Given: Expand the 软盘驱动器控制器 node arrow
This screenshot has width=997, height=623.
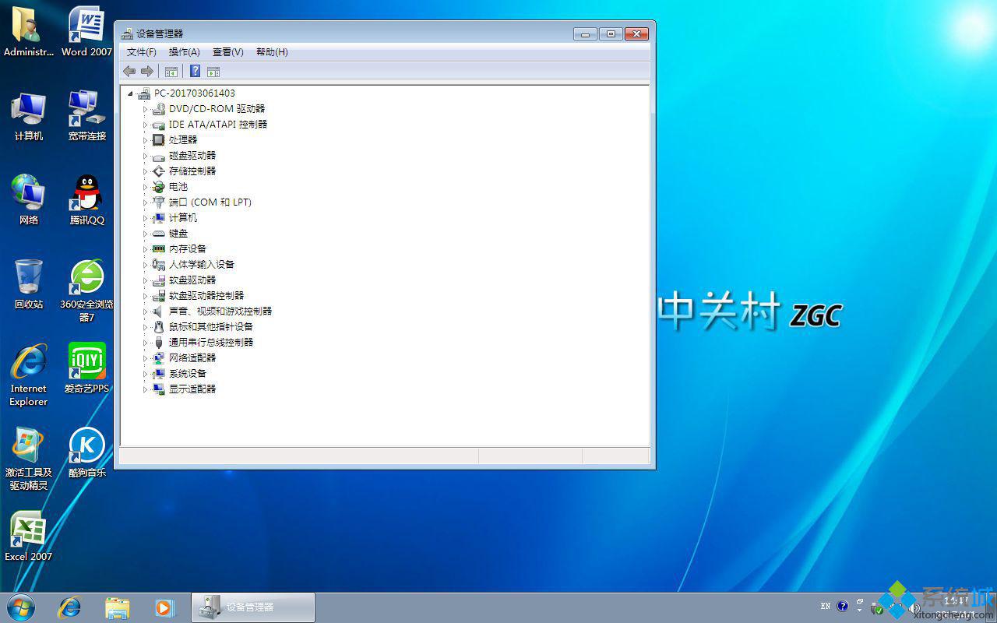Looking at the screenshot, I should (x=145, y=296).
